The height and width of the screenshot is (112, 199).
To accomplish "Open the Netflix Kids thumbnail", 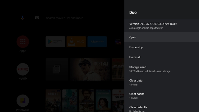I will tap(57, 69).
